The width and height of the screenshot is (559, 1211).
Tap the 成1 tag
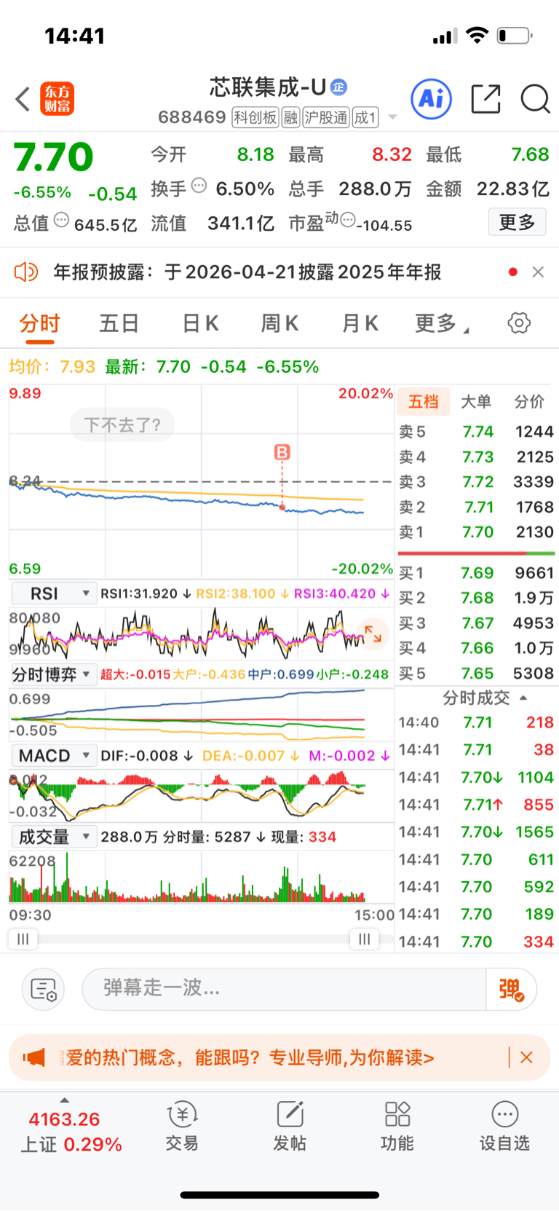click(365, 117)
